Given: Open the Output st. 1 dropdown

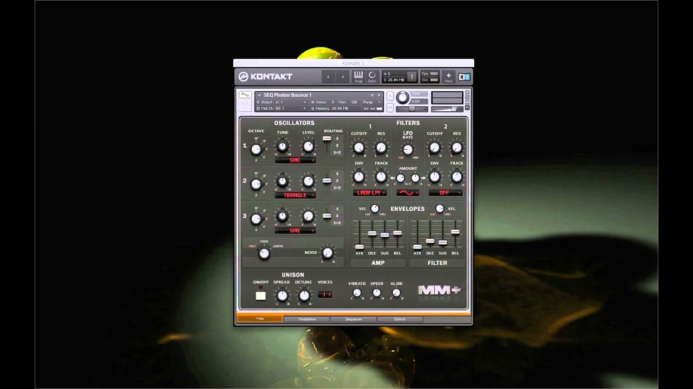Looking at the screenshot, I should click(281, 102).
